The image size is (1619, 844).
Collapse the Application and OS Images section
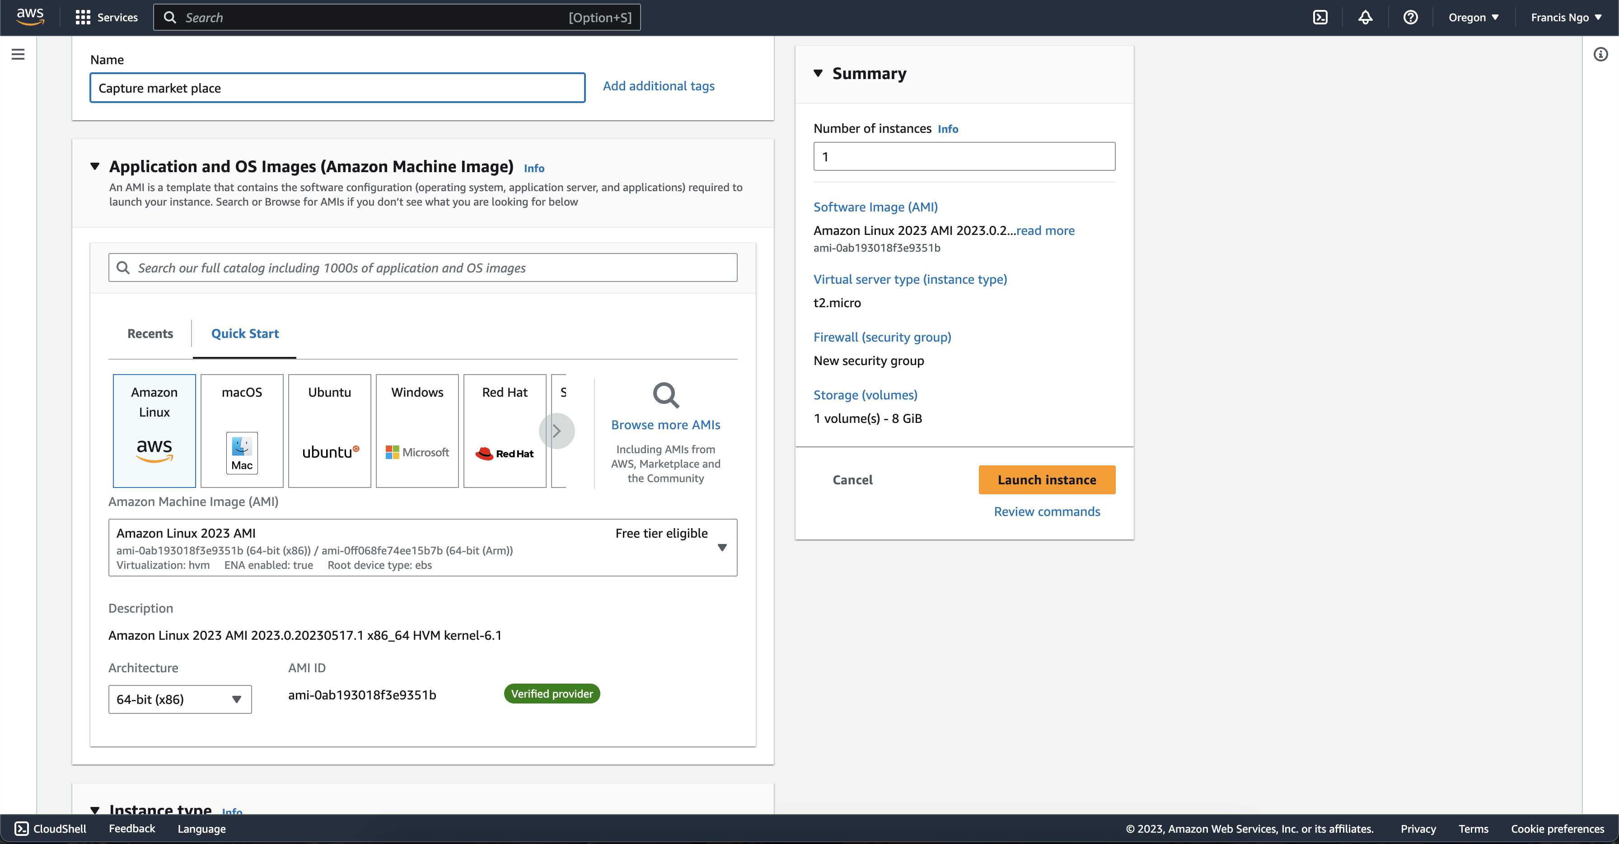click(x=95, y=167)
